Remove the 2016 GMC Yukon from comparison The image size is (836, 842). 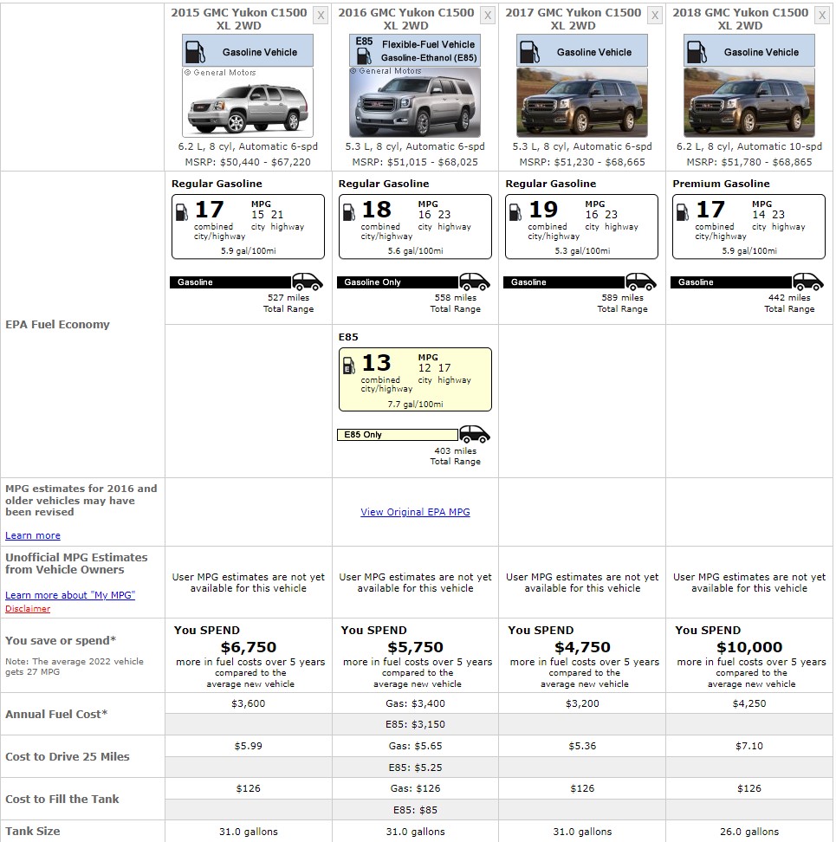(488, 15)
